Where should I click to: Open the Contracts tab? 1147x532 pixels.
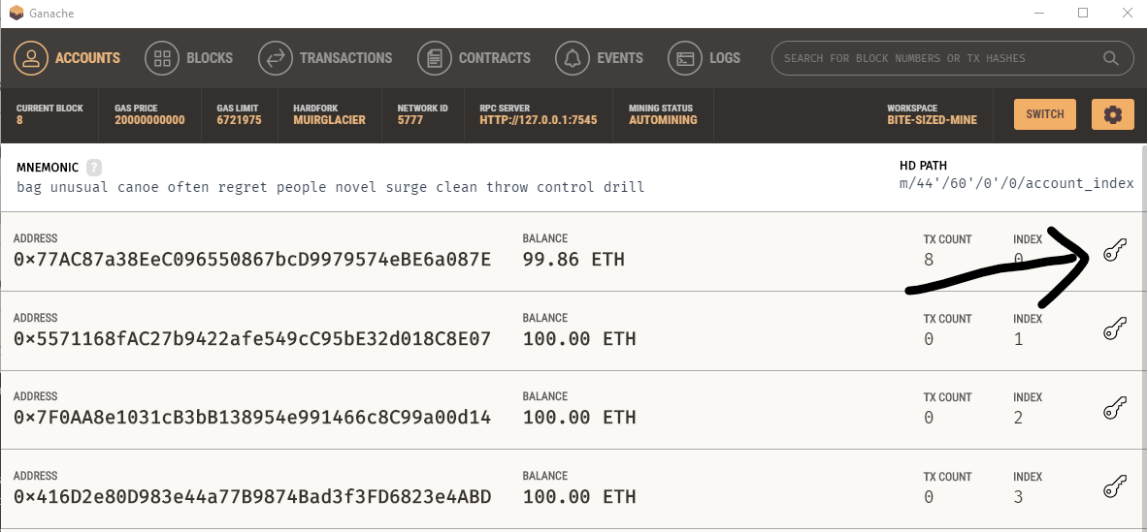click(474, 58)
